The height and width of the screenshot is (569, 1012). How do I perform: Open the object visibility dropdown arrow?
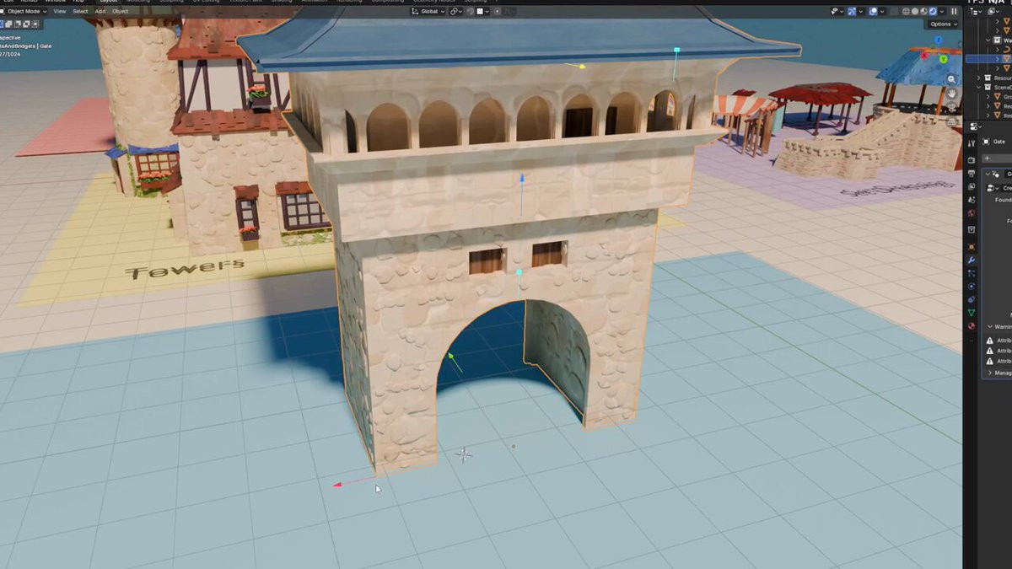(842, 12)
